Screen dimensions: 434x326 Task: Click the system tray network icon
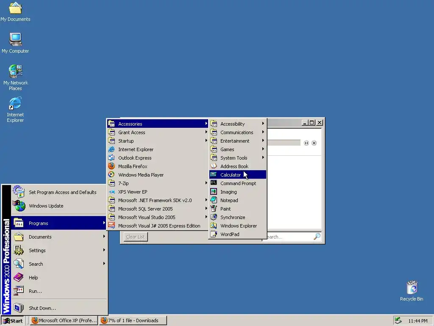398,320
